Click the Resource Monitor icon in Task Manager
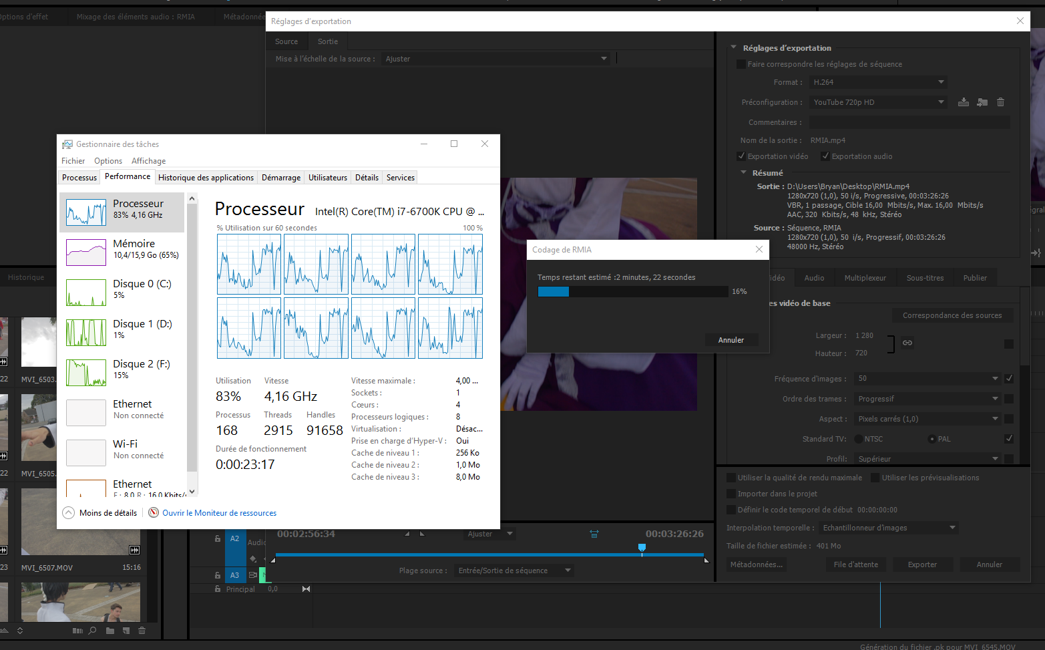The image size is (1045, 650). coord(154,512)
